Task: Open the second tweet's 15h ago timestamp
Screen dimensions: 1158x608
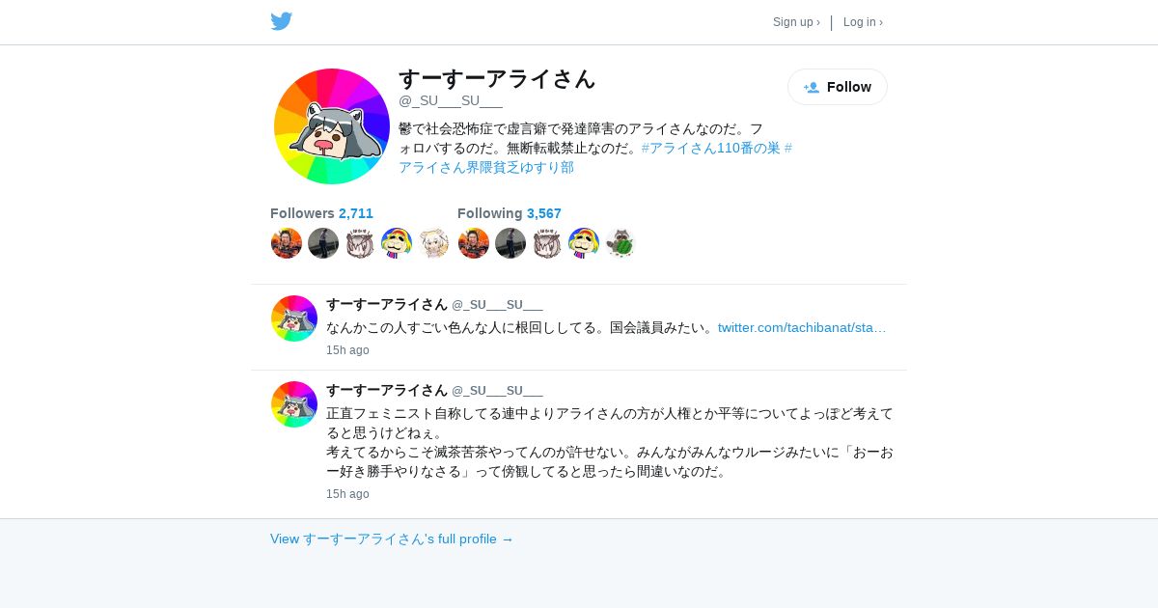Action: (x=347, y=494)
